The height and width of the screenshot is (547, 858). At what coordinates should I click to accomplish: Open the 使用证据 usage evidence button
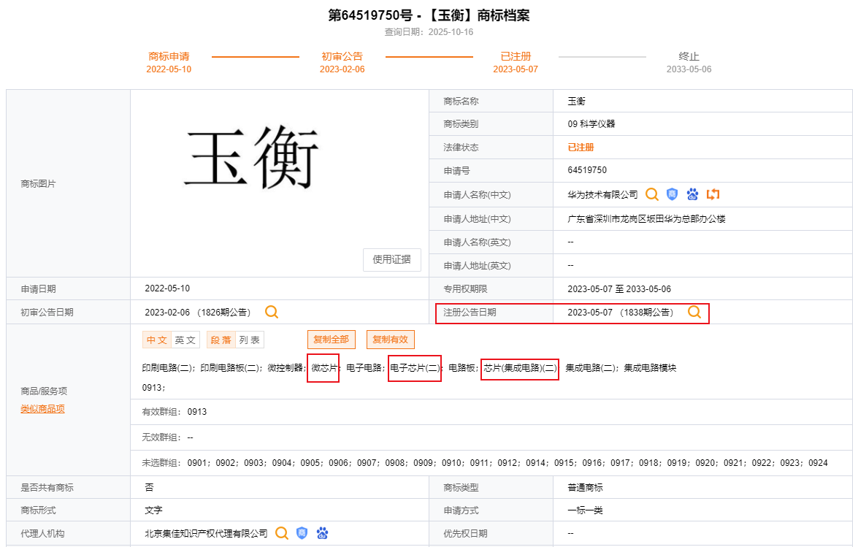tap(391, 259)
